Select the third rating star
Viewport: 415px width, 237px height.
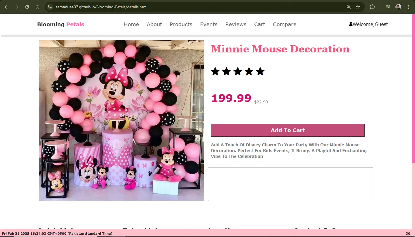tap(238, 71)
